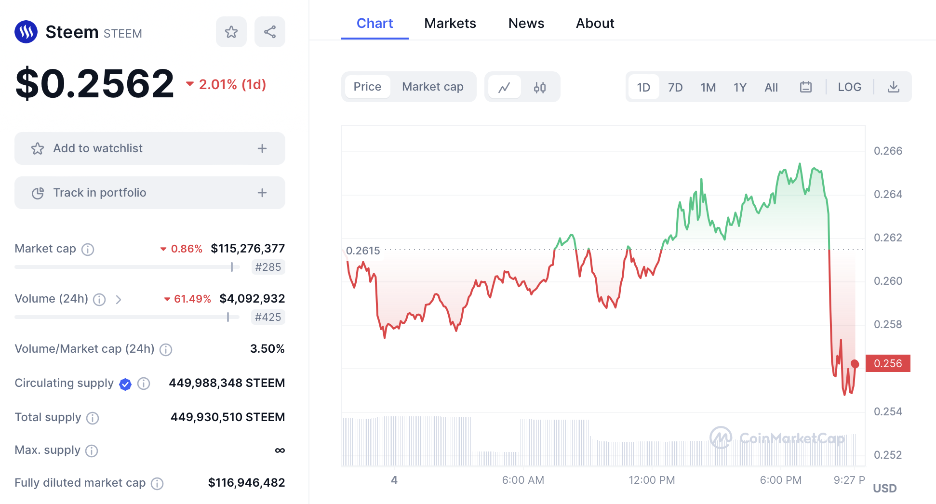
Task: Open the News tab
Action: pyautogui.click(x=526, y=23)
